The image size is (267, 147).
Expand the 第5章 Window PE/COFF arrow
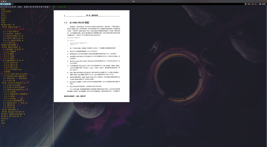23,112
